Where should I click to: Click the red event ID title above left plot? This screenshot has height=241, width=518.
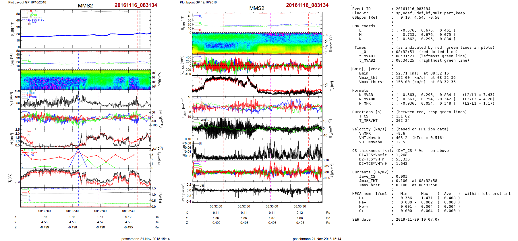tap(136, 5)
